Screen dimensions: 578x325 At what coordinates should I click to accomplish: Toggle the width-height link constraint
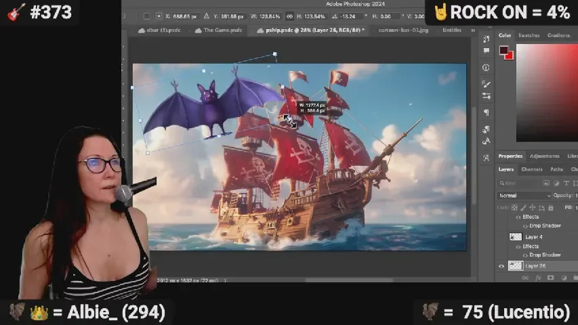290,16
